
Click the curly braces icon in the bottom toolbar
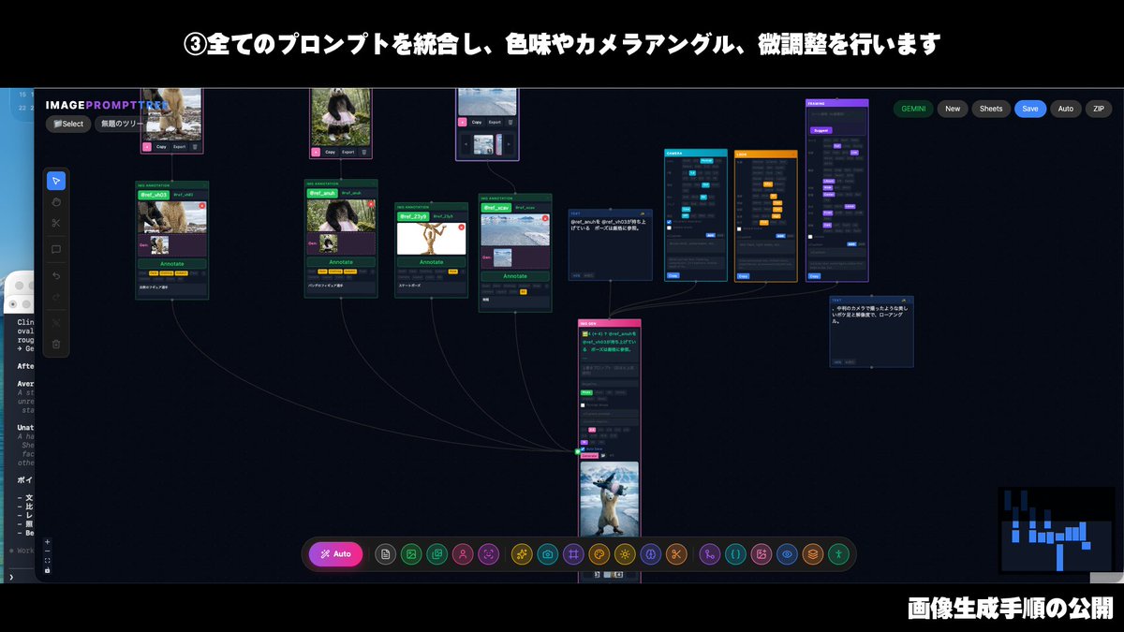pos(736,554)
